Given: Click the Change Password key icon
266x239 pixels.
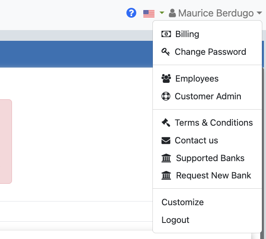Looking at the screenshot, I should [166, 52].
